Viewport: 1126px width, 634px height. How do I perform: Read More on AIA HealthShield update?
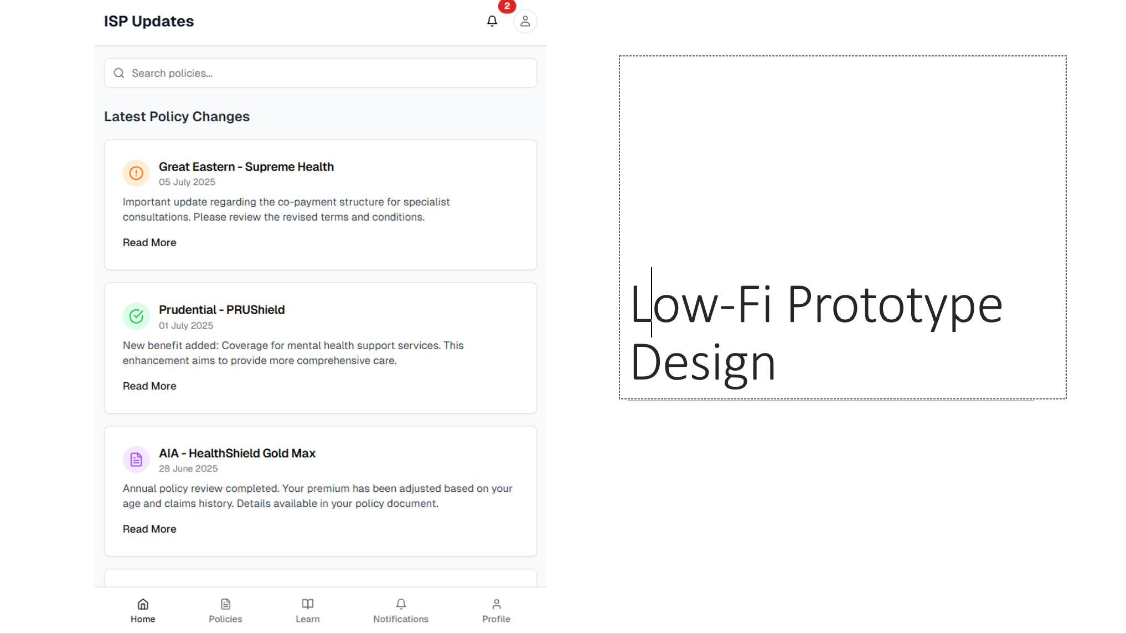149,529
